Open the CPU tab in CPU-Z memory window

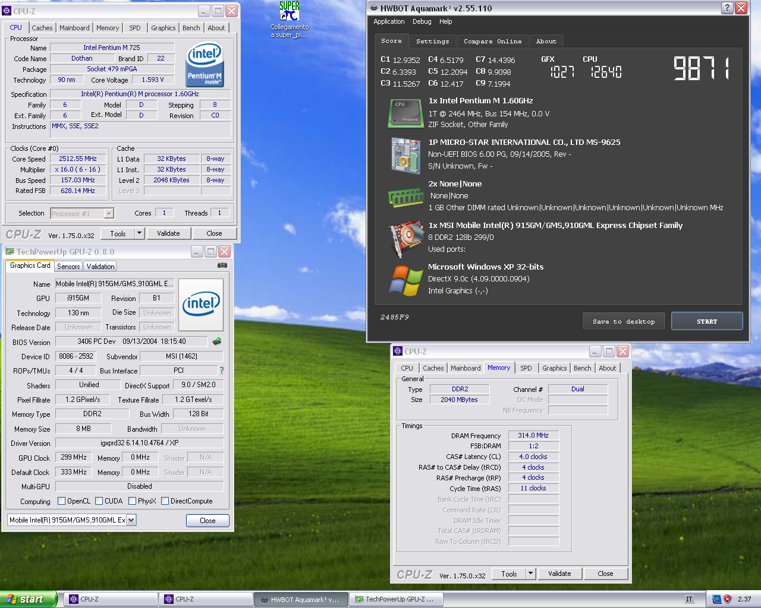[x=407, y=368]
